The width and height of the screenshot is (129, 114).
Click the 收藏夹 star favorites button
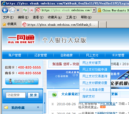pos(9,24)
